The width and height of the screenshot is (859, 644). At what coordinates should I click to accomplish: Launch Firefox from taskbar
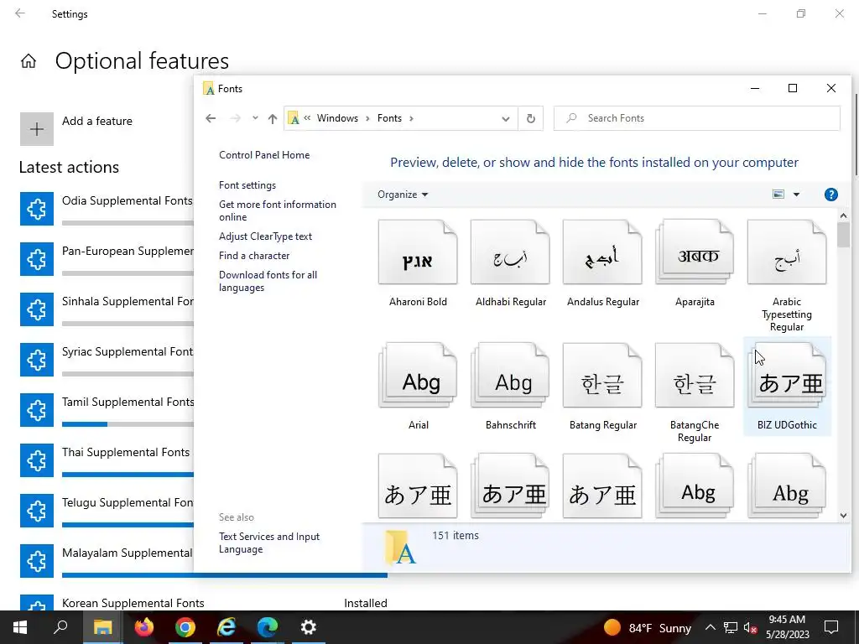(x=144, y=627)
